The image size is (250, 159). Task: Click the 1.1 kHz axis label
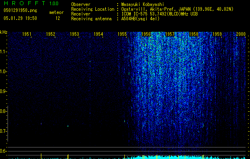(3, 52)
